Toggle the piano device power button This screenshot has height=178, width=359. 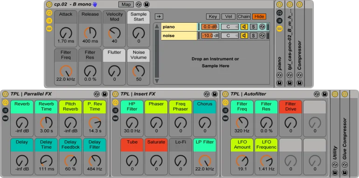pyautogui.click(x=279, y=4)
